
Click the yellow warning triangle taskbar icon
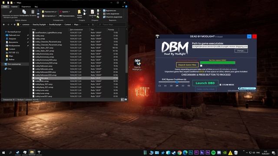[x=230, y=153]
